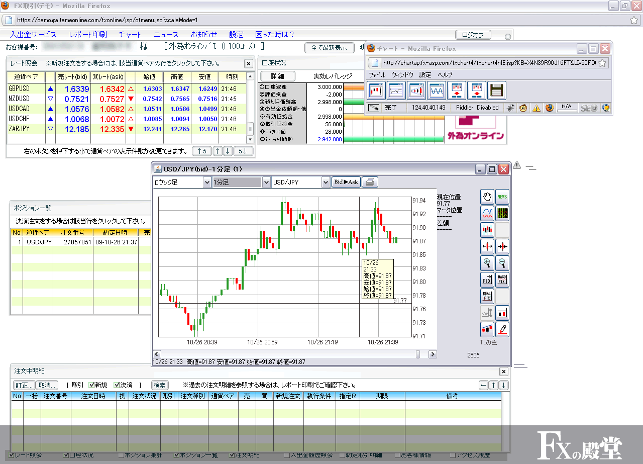643x464 pixels.
Task: Click rate list scrollbar down arrow
Action: [251, 139]
